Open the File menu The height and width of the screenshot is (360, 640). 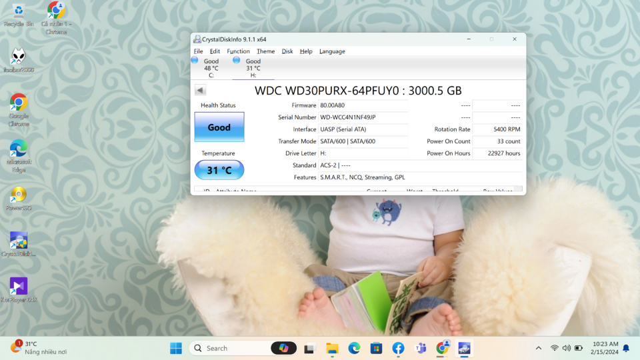point(199,51)
